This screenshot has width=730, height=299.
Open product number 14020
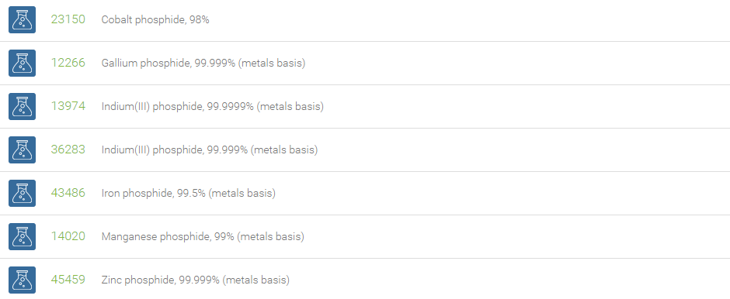(68, 236)
